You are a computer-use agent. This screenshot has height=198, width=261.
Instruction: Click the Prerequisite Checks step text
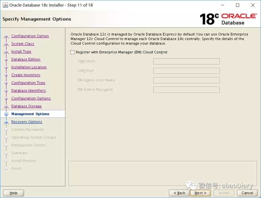tap(28, 145)
